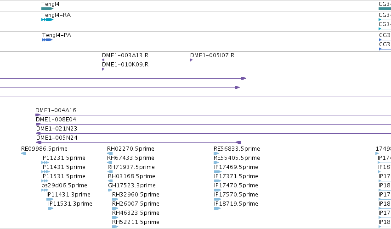
Task: Select the Tengl4 gene glyph
Action: [47, 9]
